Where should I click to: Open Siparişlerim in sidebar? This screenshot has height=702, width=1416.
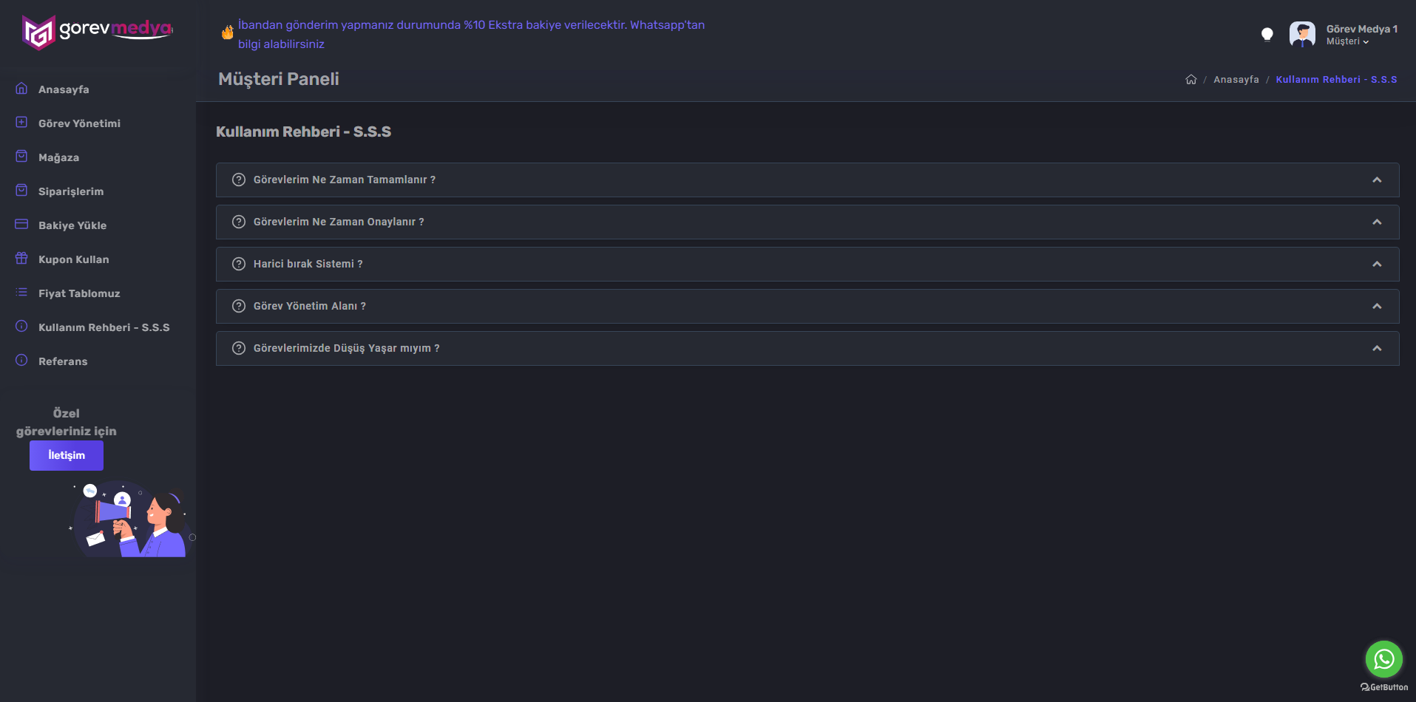[71, 191]
